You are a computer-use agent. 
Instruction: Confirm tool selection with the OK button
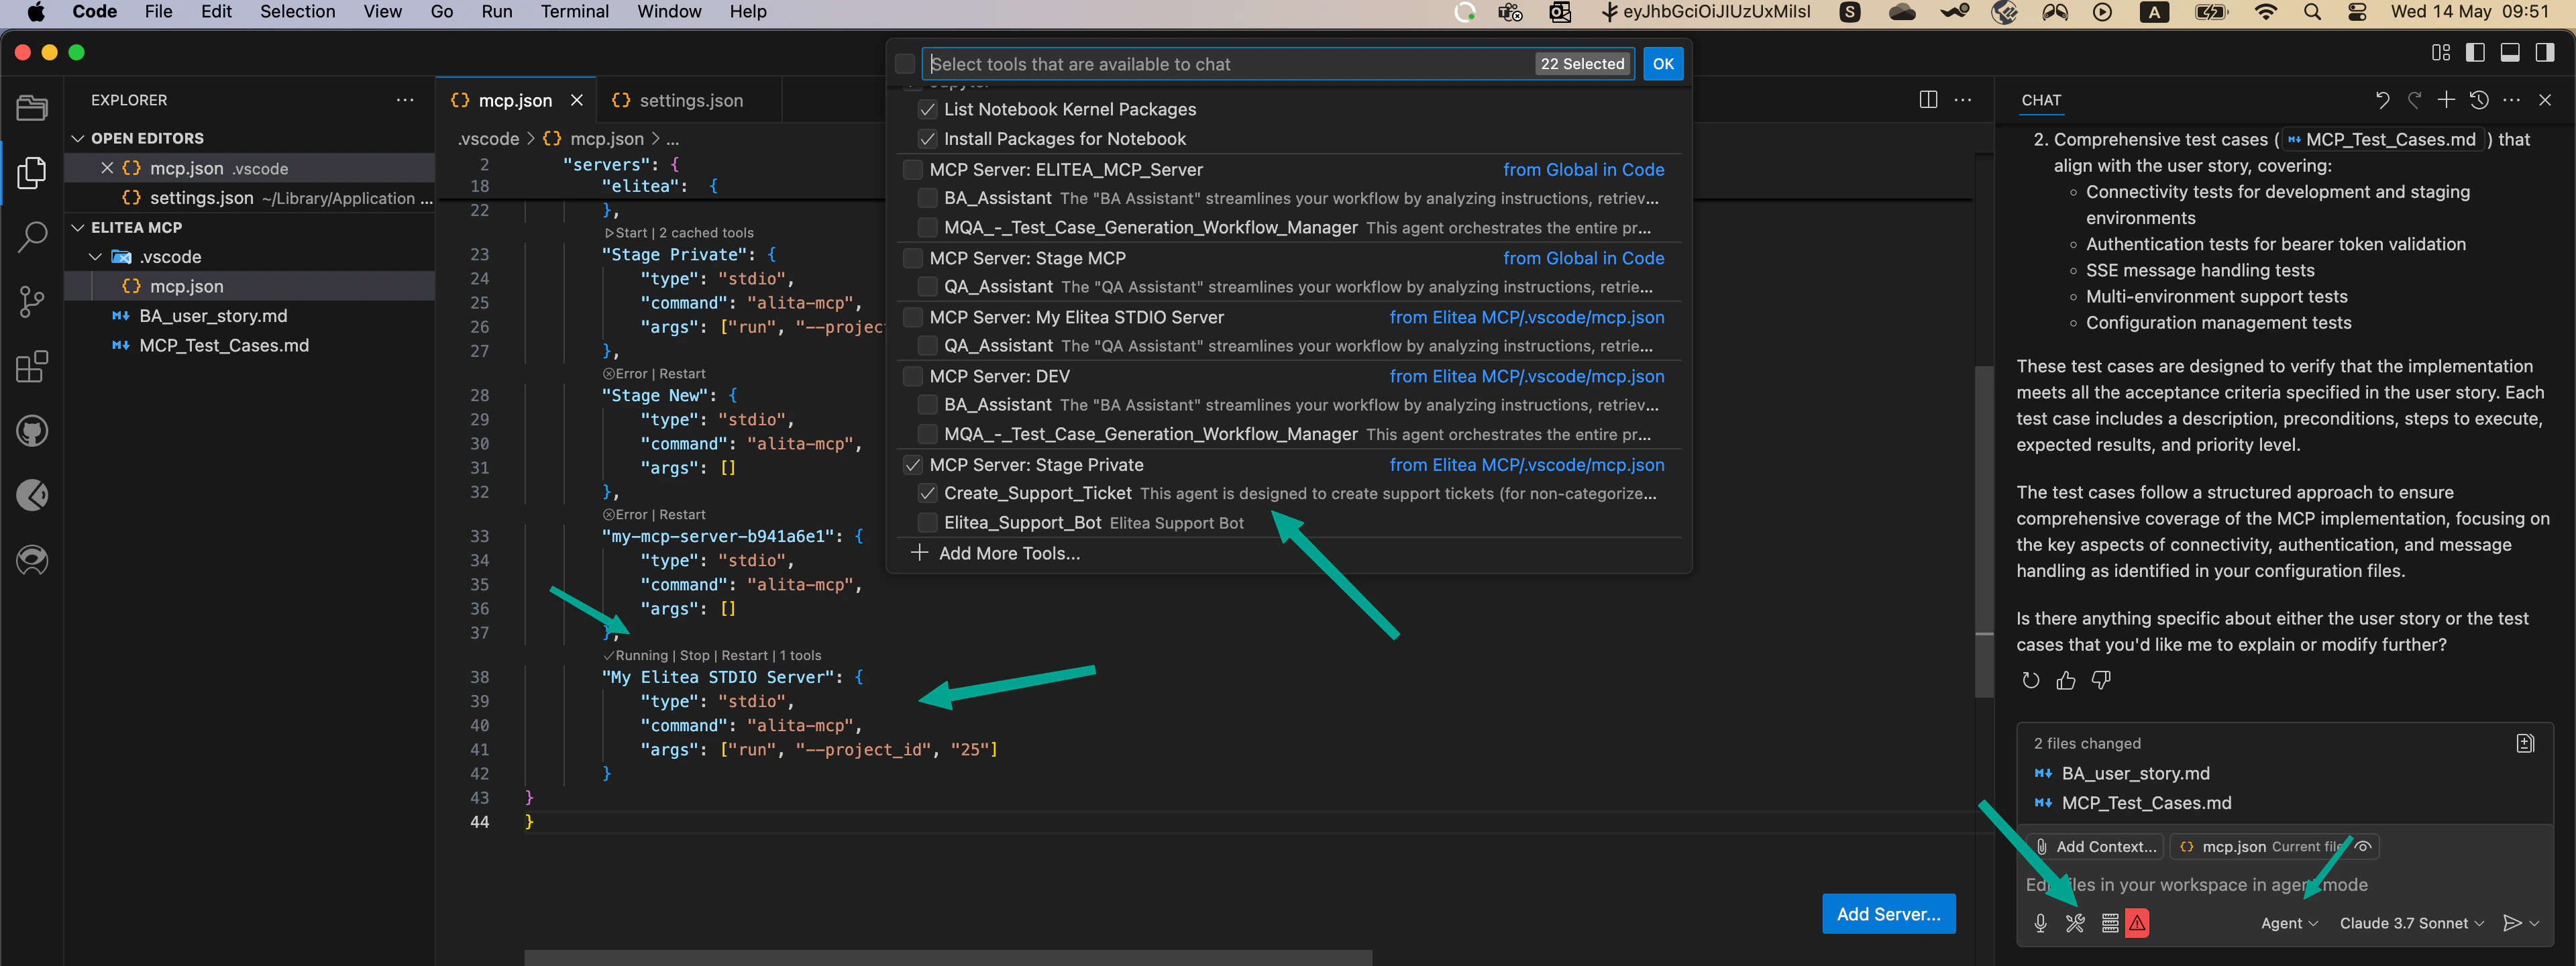tap(1662, 63)
